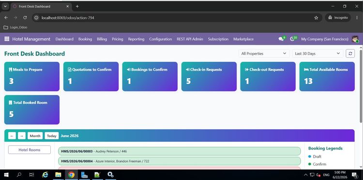Image resolution: width=363 pixels, height=180 pixels.
Task: Click the ENG language indicator
Action: click(x=326, y=175)
